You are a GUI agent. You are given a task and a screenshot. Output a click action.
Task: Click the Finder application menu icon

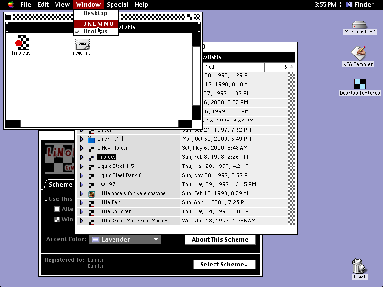tap(349, 5)
